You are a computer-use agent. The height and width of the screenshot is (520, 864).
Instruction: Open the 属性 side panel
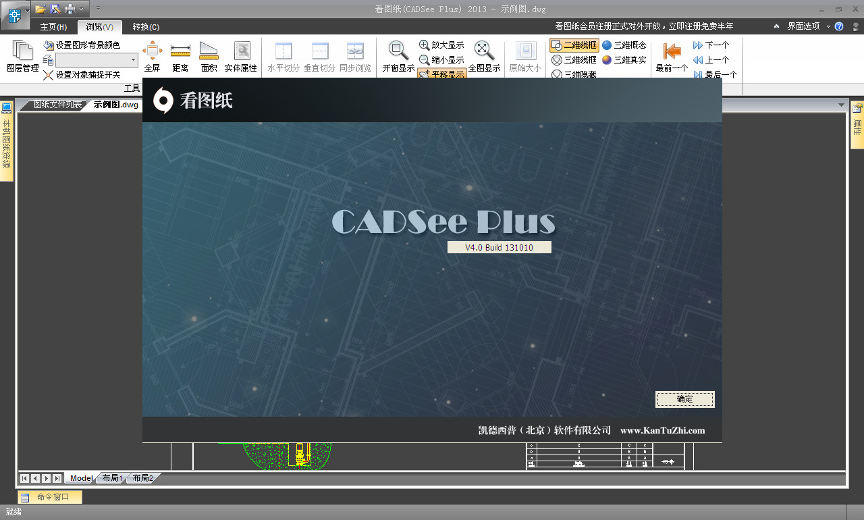click(857, 126)
